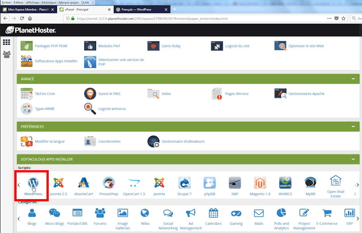The height and width of the screenshot is (233, 362).
Task: Open the Softaculous Apps Installer icon
Action: click(26, 61)
